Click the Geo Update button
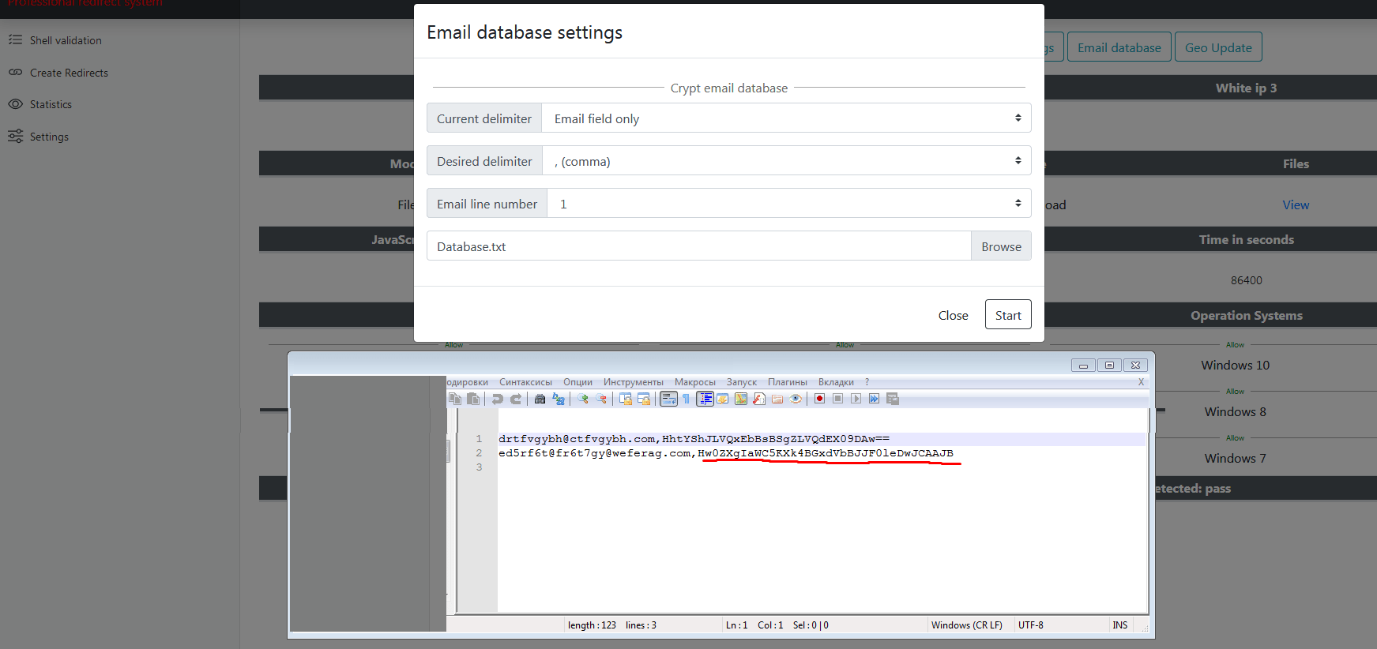The image size is (1377, 649). coord(1218,47)
